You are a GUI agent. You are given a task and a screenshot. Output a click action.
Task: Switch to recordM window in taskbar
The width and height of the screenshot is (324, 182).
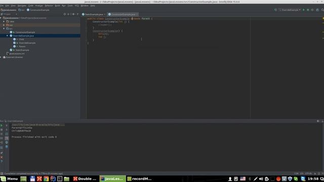[x=140, y=178]
